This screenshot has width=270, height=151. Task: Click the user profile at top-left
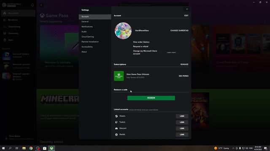click(12, 5)
